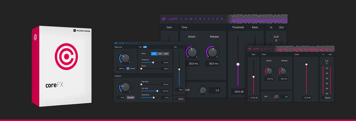The width and height of the screenshot is (356, 121).
Task: Click the coreFX product box image
Action: pos(62,66)
